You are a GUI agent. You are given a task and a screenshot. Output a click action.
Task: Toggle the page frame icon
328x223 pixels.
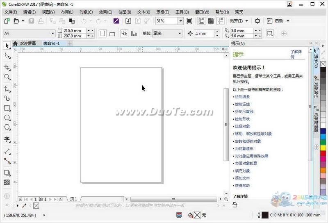click(x=270, y=33)
